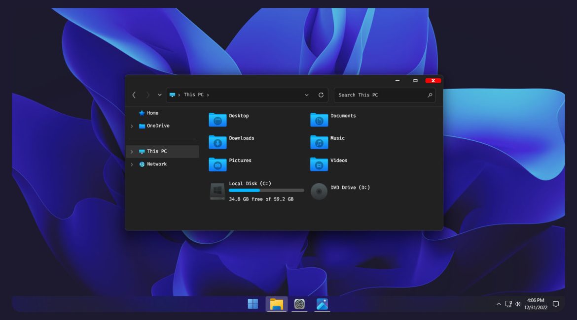Screen dimensions: 577x320
Task: Open the Photos app in taskbar
Action: [322, 304]
